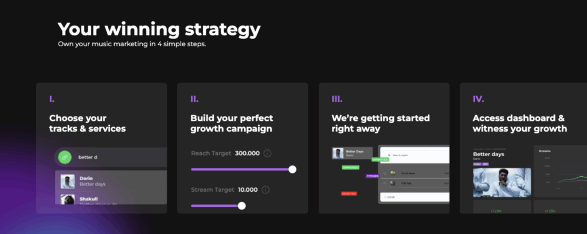Click the 'better d' search input field
587x234 pixels.
111,157
